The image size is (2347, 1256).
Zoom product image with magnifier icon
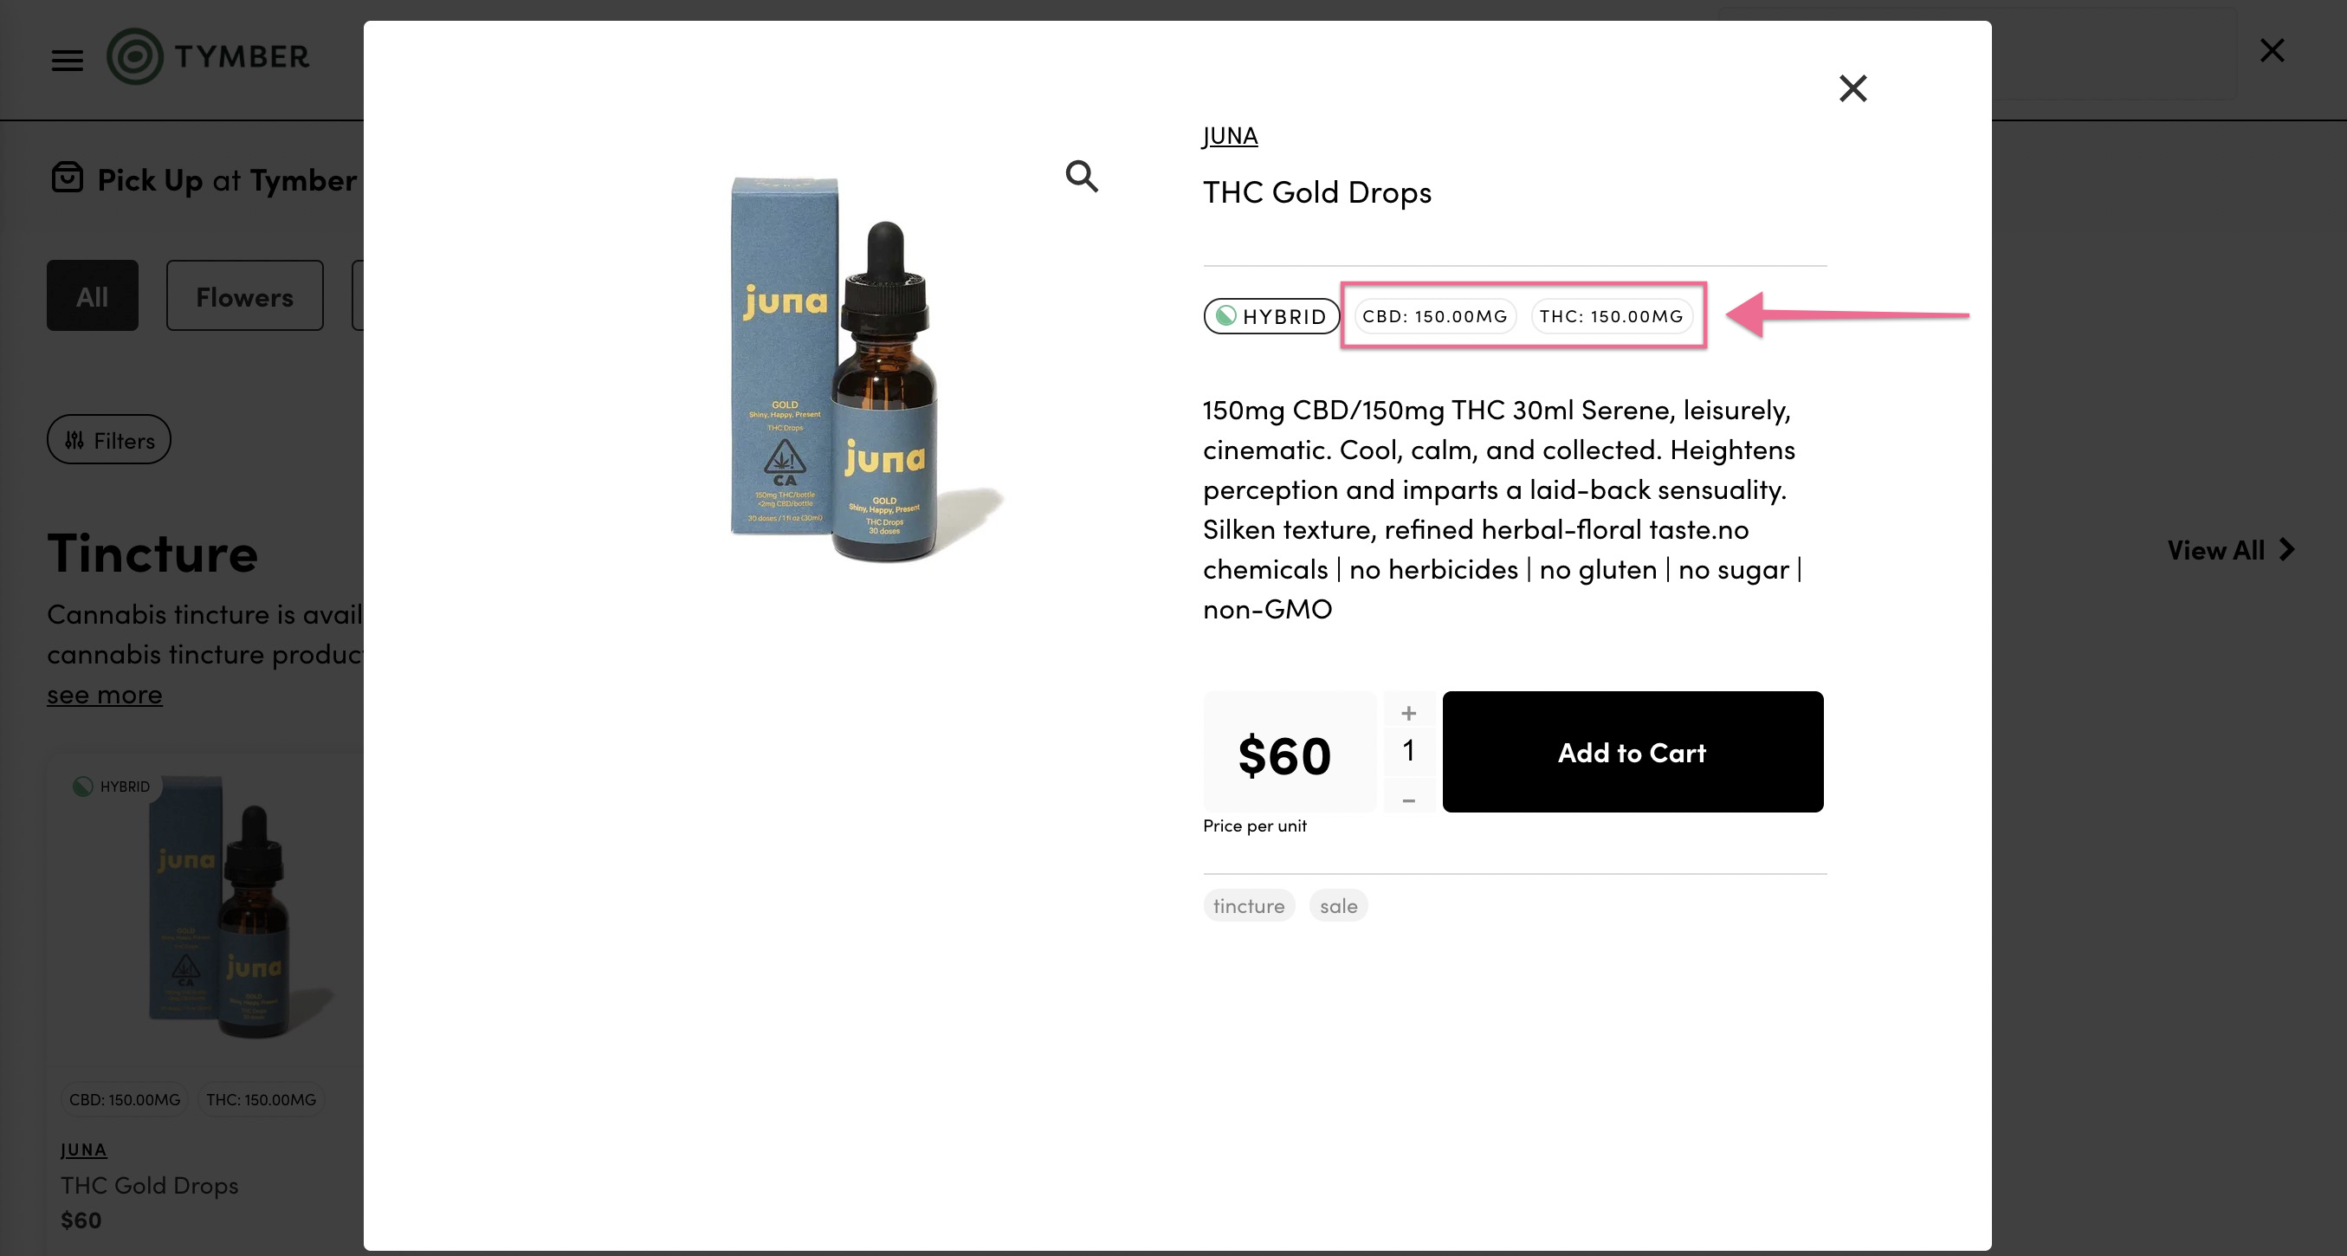(1082, 176)
